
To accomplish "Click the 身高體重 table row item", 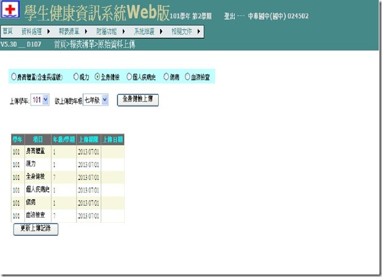I will (x=36, y=151).
